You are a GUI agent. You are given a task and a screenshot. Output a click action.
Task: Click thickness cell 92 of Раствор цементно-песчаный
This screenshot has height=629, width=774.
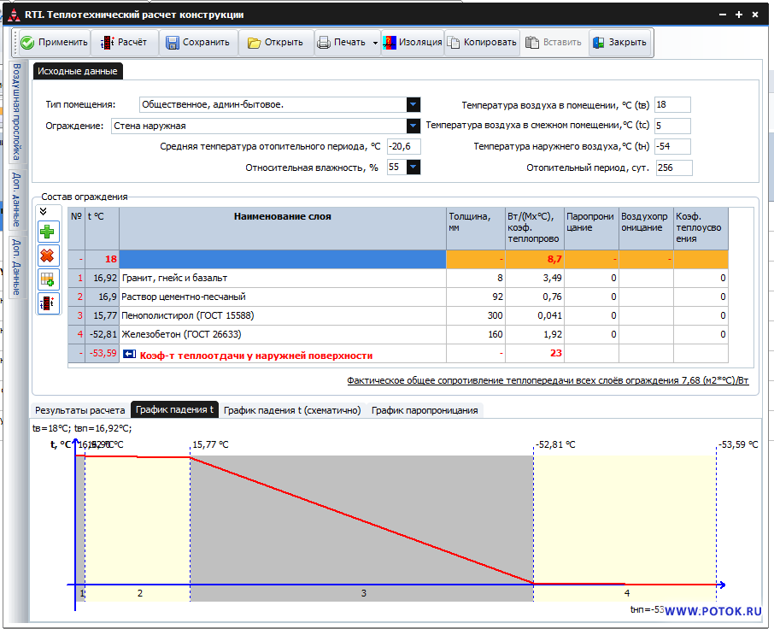(475, 297)
